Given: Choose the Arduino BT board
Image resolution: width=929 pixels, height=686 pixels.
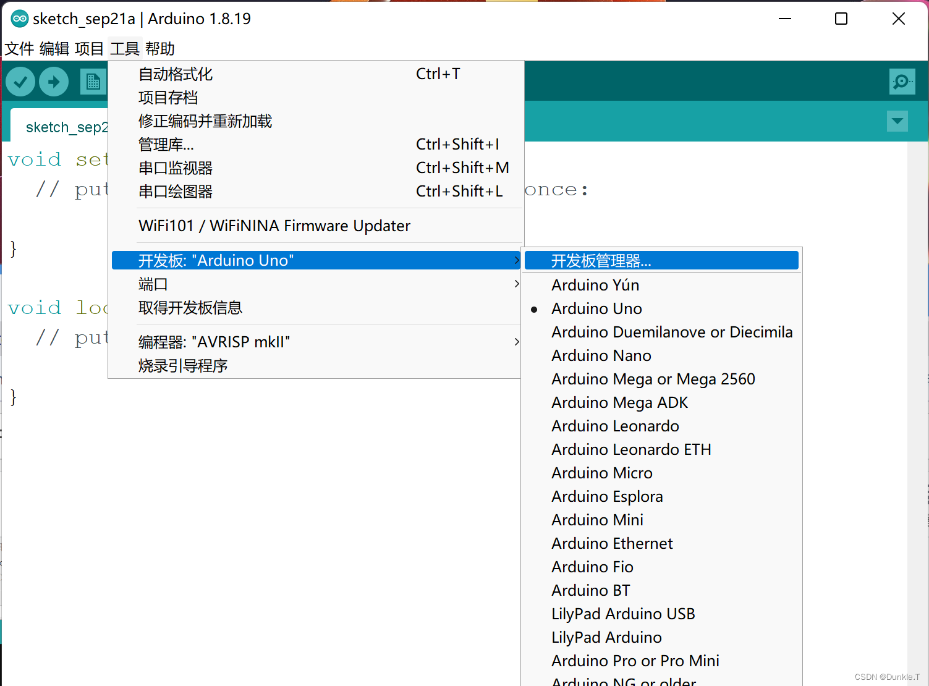Looking at the screenshot, I should 661,590.
